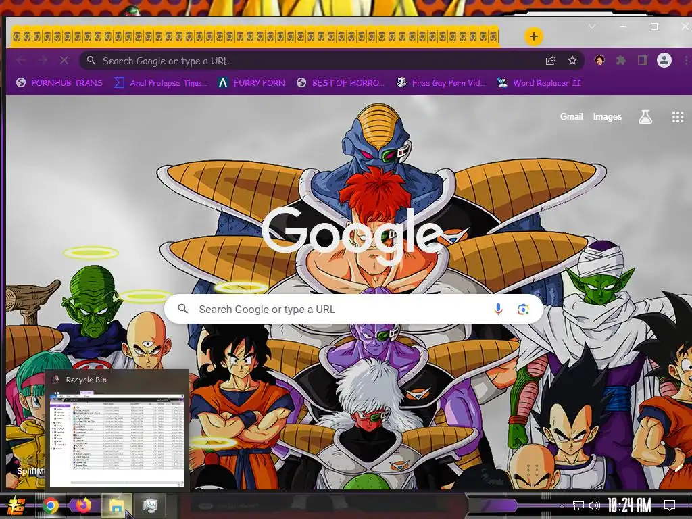Viewport: 692px width, 519px height.
Task: Go forward with the browser forward arrow
Action: (43, 60)
